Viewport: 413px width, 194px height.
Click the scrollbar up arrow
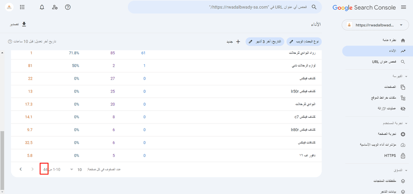tap(2, 53)
